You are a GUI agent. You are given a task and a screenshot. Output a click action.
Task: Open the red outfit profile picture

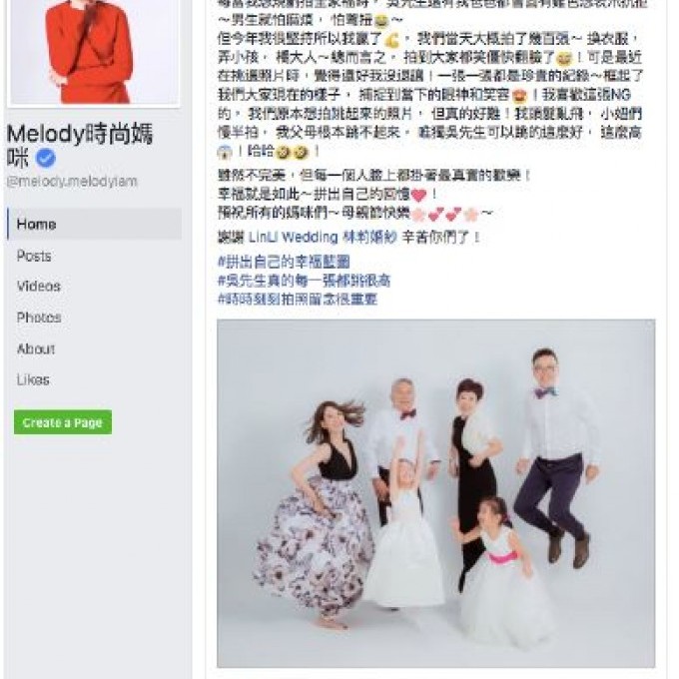point(94,52)
